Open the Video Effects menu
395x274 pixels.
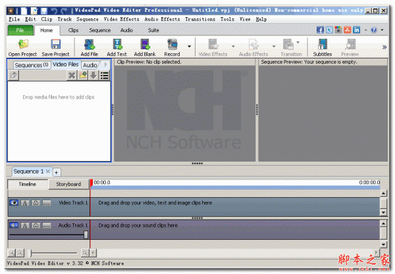(121, 19)
